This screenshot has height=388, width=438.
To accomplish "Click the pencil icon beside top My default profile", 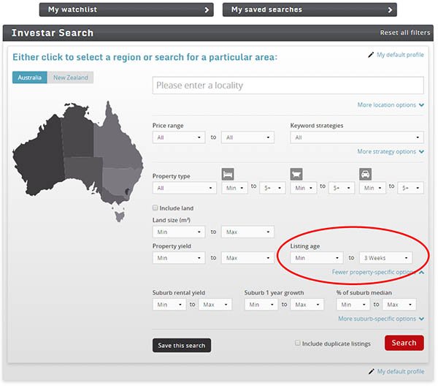I will coord(371,55).
